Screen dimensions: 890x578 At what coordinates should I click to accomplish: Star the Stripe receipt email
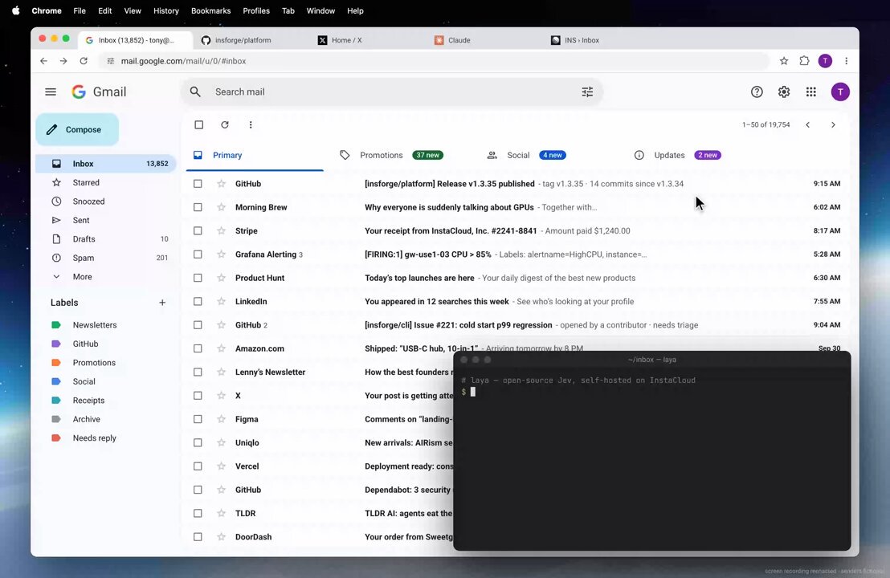[222, 231]
